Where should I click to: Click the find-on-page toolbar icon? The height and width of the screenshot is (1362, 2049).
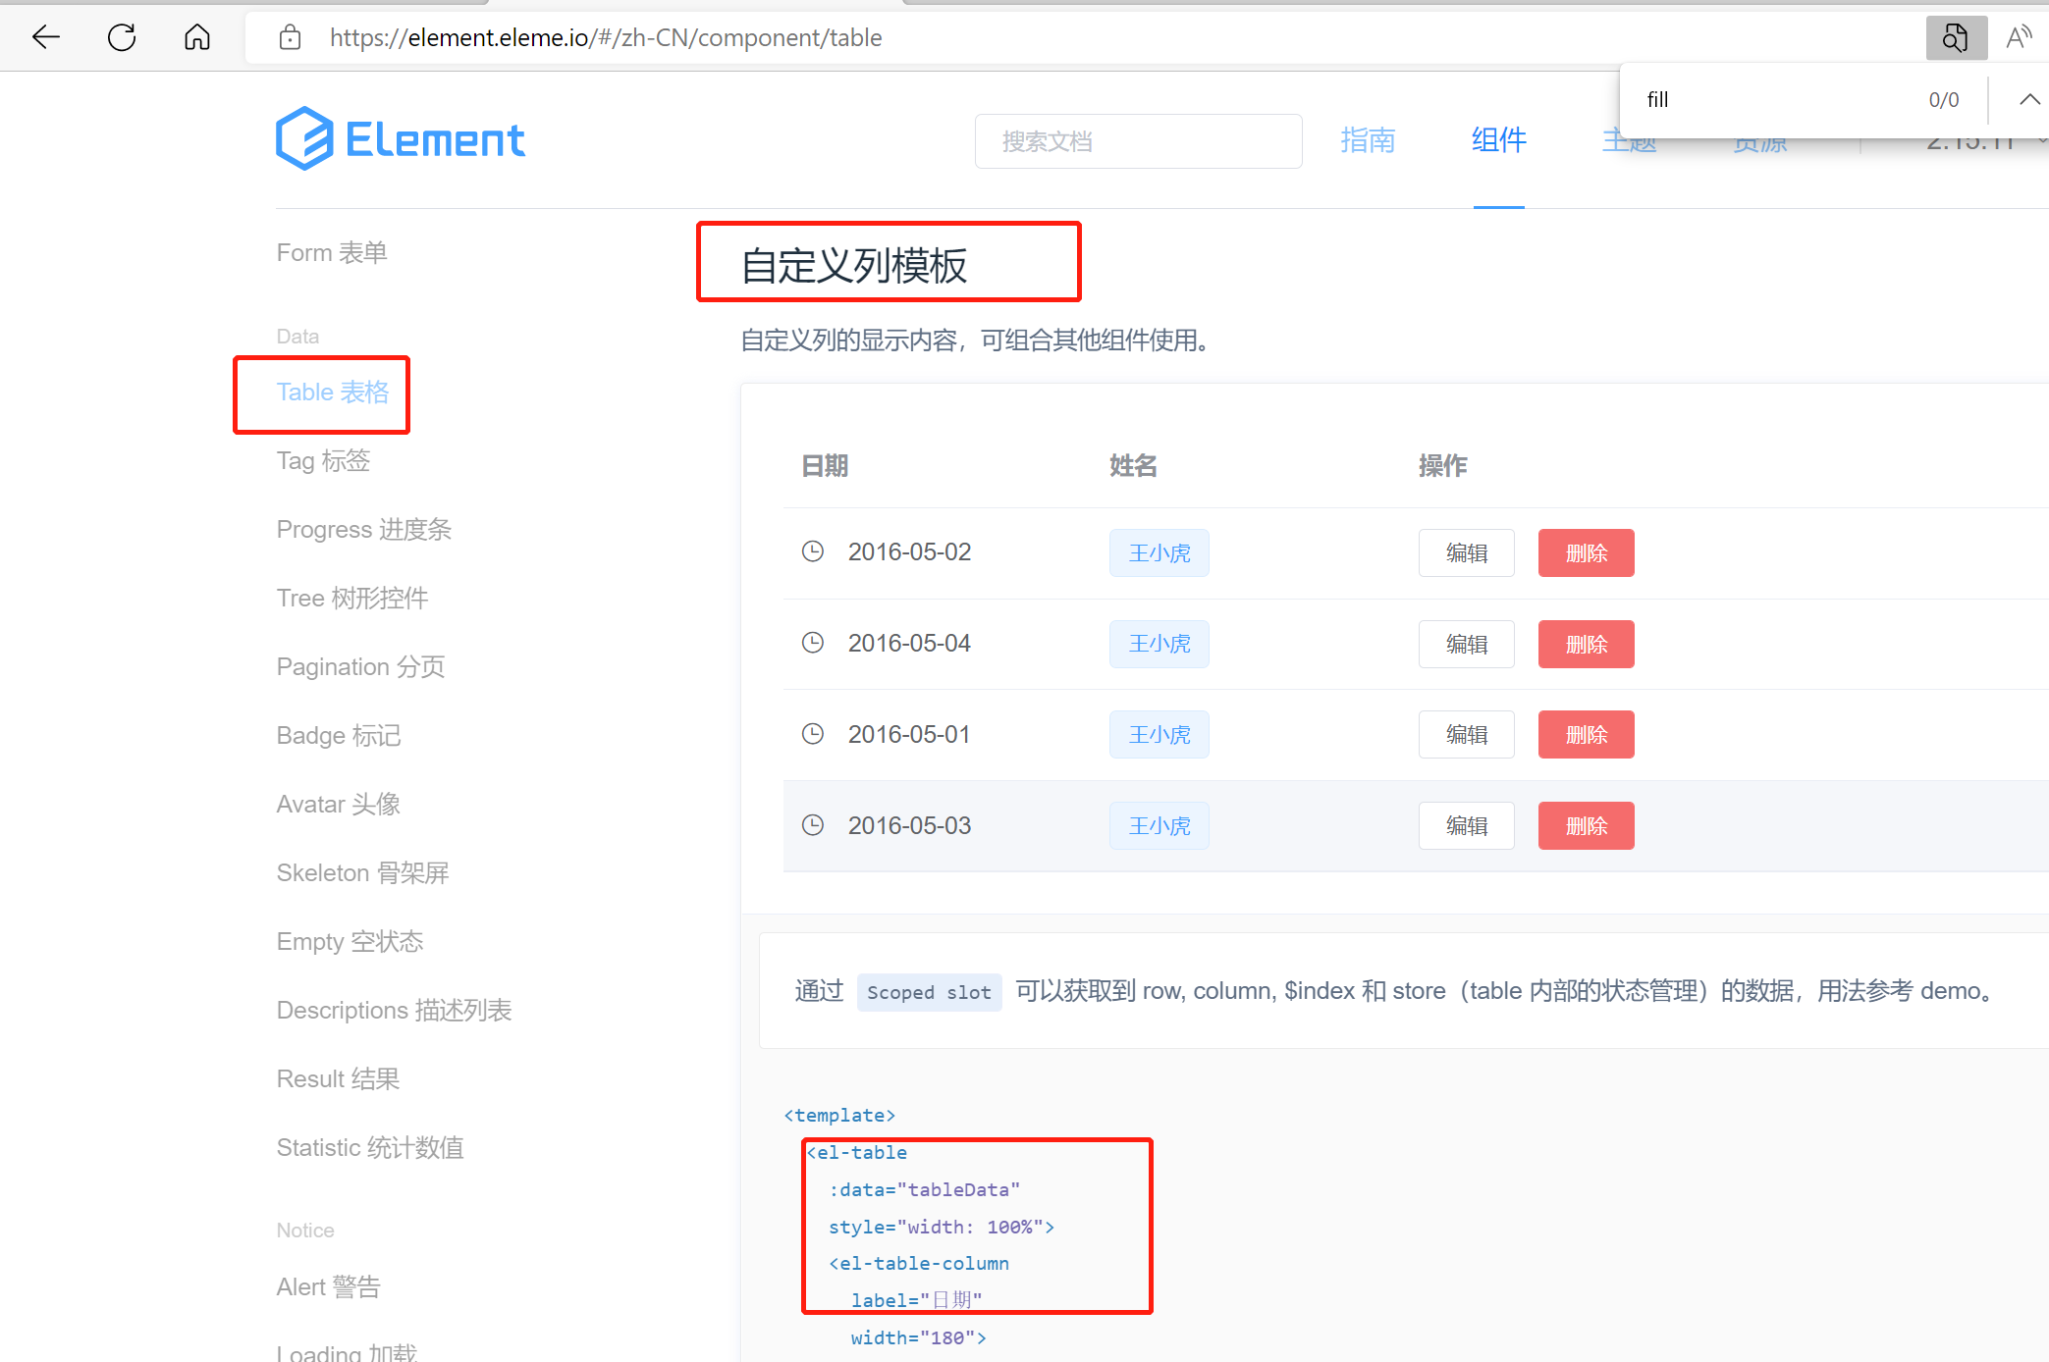point(1955,37)
